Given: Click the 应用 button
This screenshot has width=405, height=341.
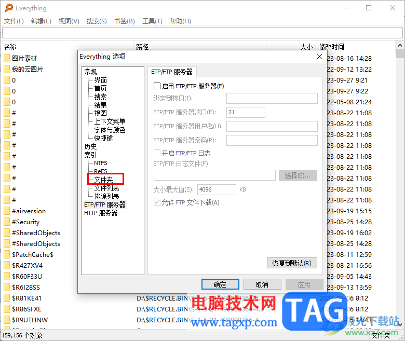Looking at the screenshot, I should click(x=304, y=284).
